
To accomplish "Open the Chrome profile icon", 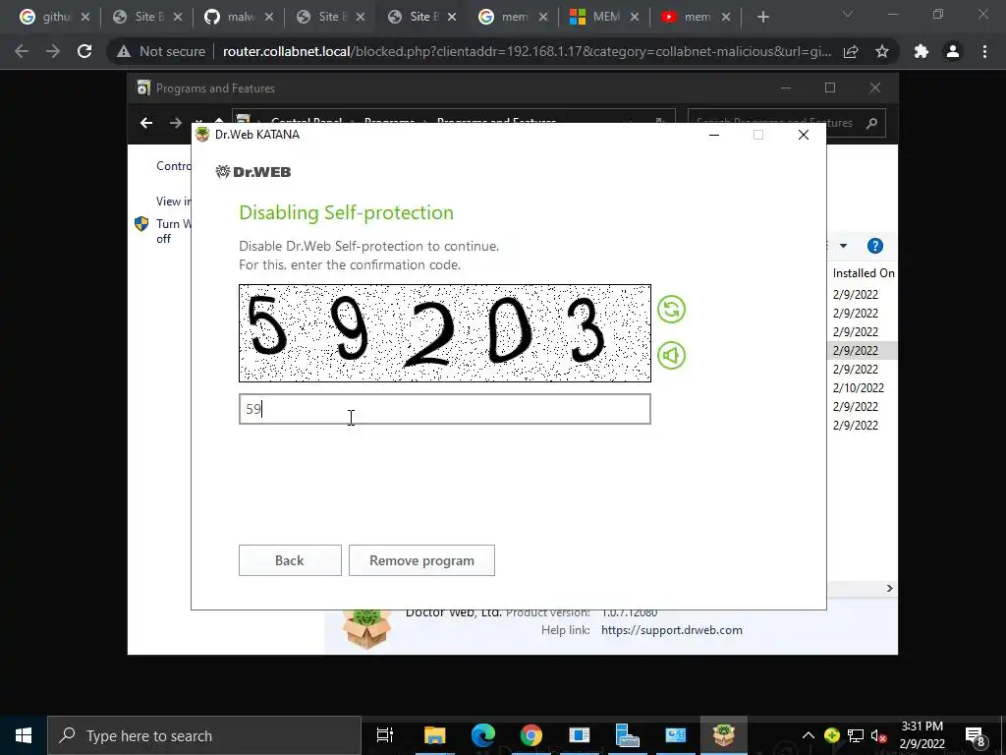I will [953, 51].
